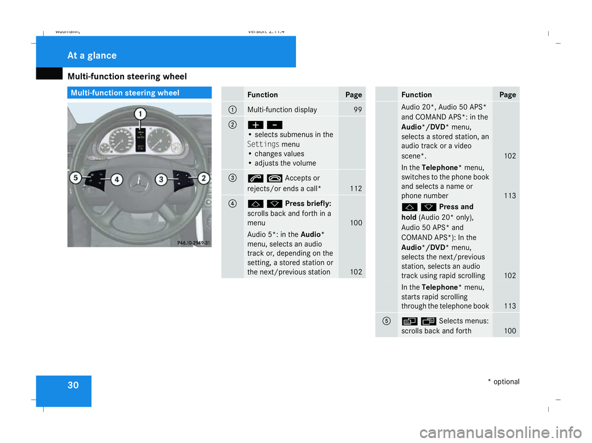Click callout 2 on steering wheel photo
The image size is (592, 443).
204,178
